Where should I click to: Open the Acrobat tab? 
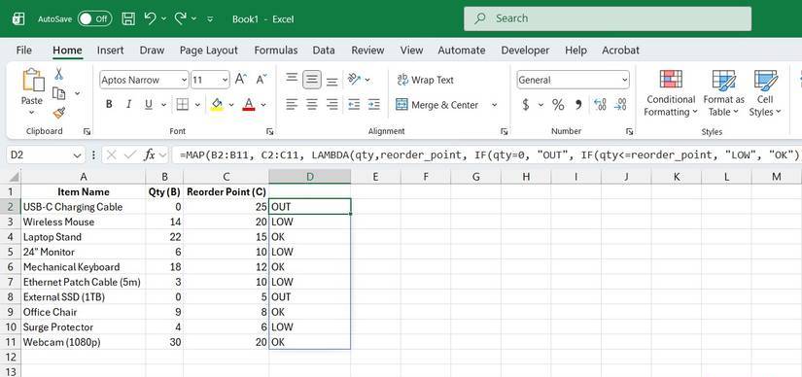pos(620,51)
